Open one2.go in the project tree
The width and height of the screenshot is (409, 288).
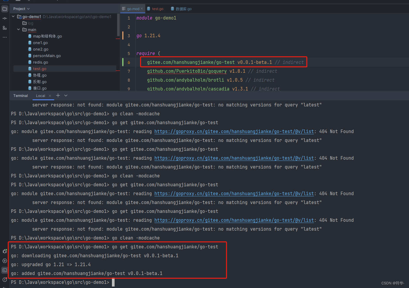[x=40, y=49]
